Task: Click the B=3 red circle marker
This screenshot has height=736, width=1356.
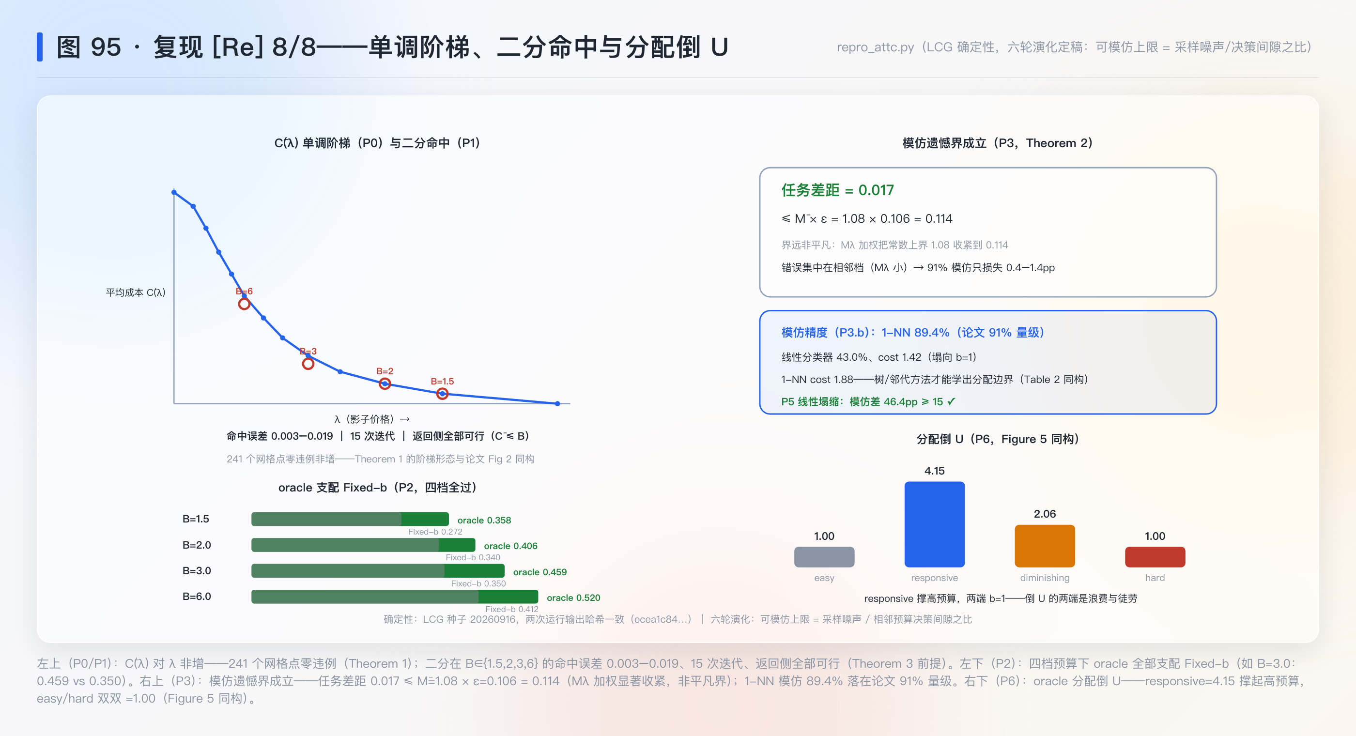Action: (308, 363)
